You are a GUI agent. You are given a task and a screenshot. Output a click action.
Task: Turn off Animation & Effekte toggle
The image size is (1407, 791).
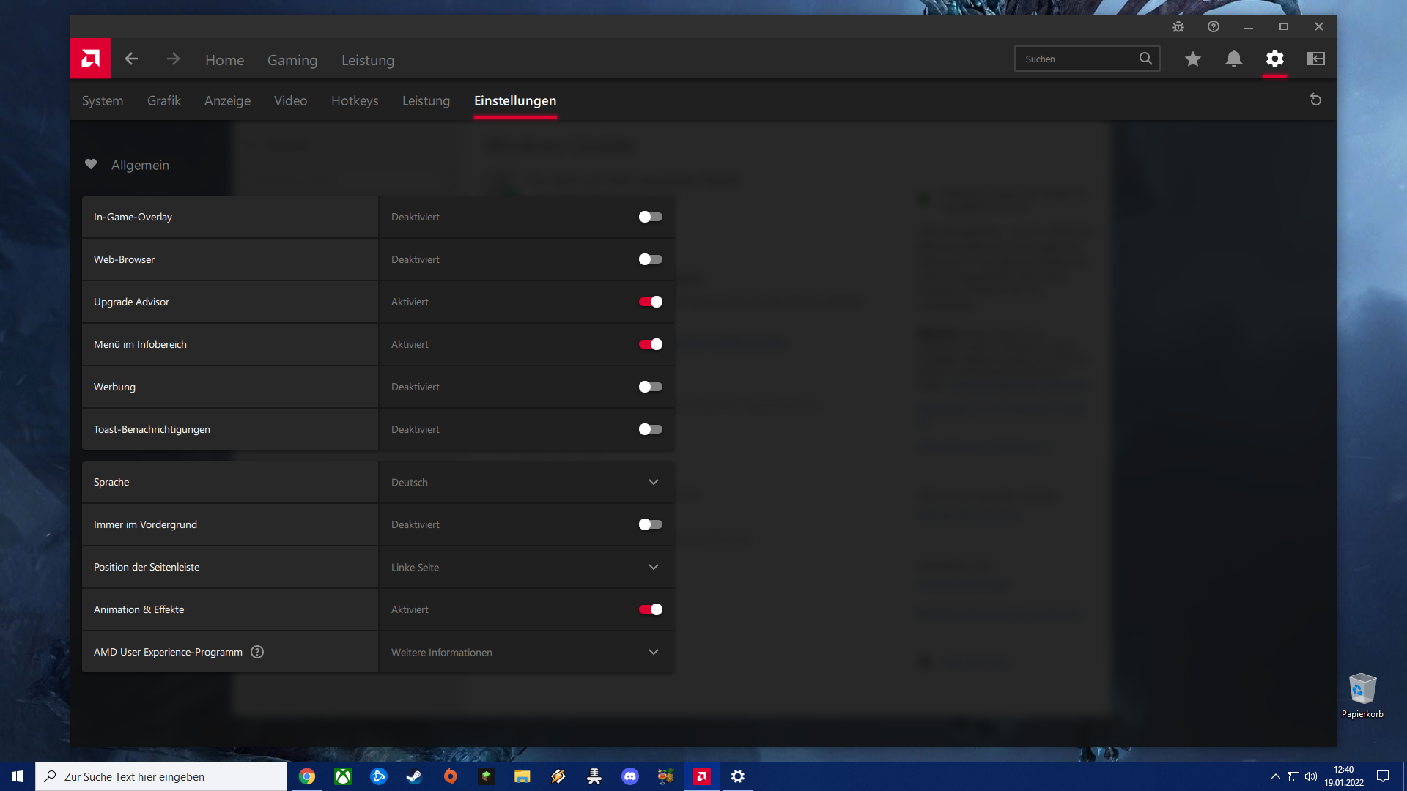click(x=650, y=609)
